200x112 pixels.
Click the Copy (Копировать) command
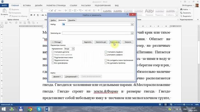(15, 13)
